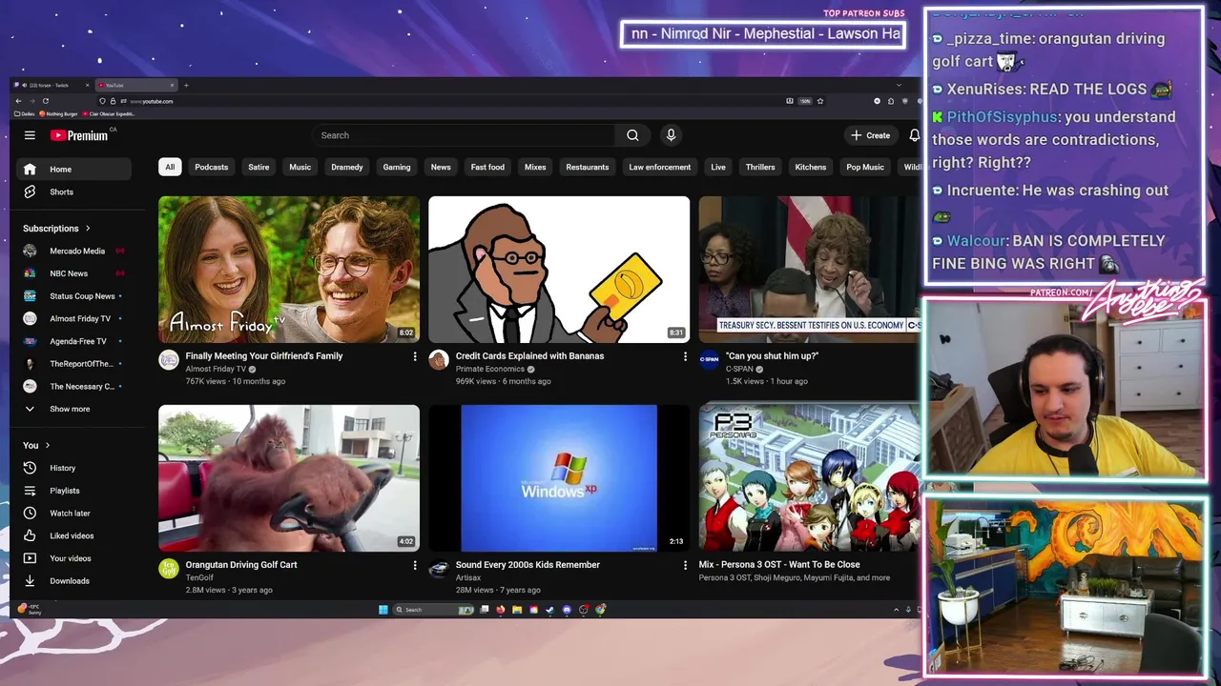Click the Create button

tap(871, 135)
